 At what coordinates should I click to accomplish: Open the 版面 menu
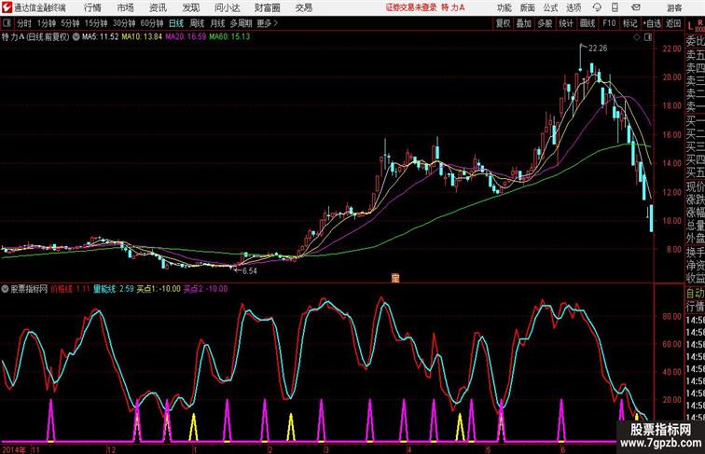click(528, 7)
